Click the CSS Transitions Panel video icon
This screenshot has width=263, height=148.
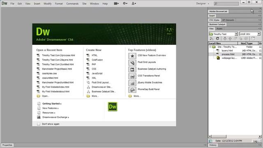tap(132, 76)
